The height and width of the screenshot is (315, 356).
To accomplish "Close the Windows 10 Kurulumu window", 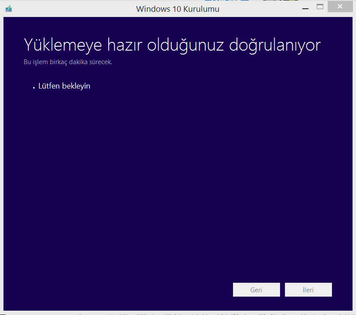I will pos(340,7).
